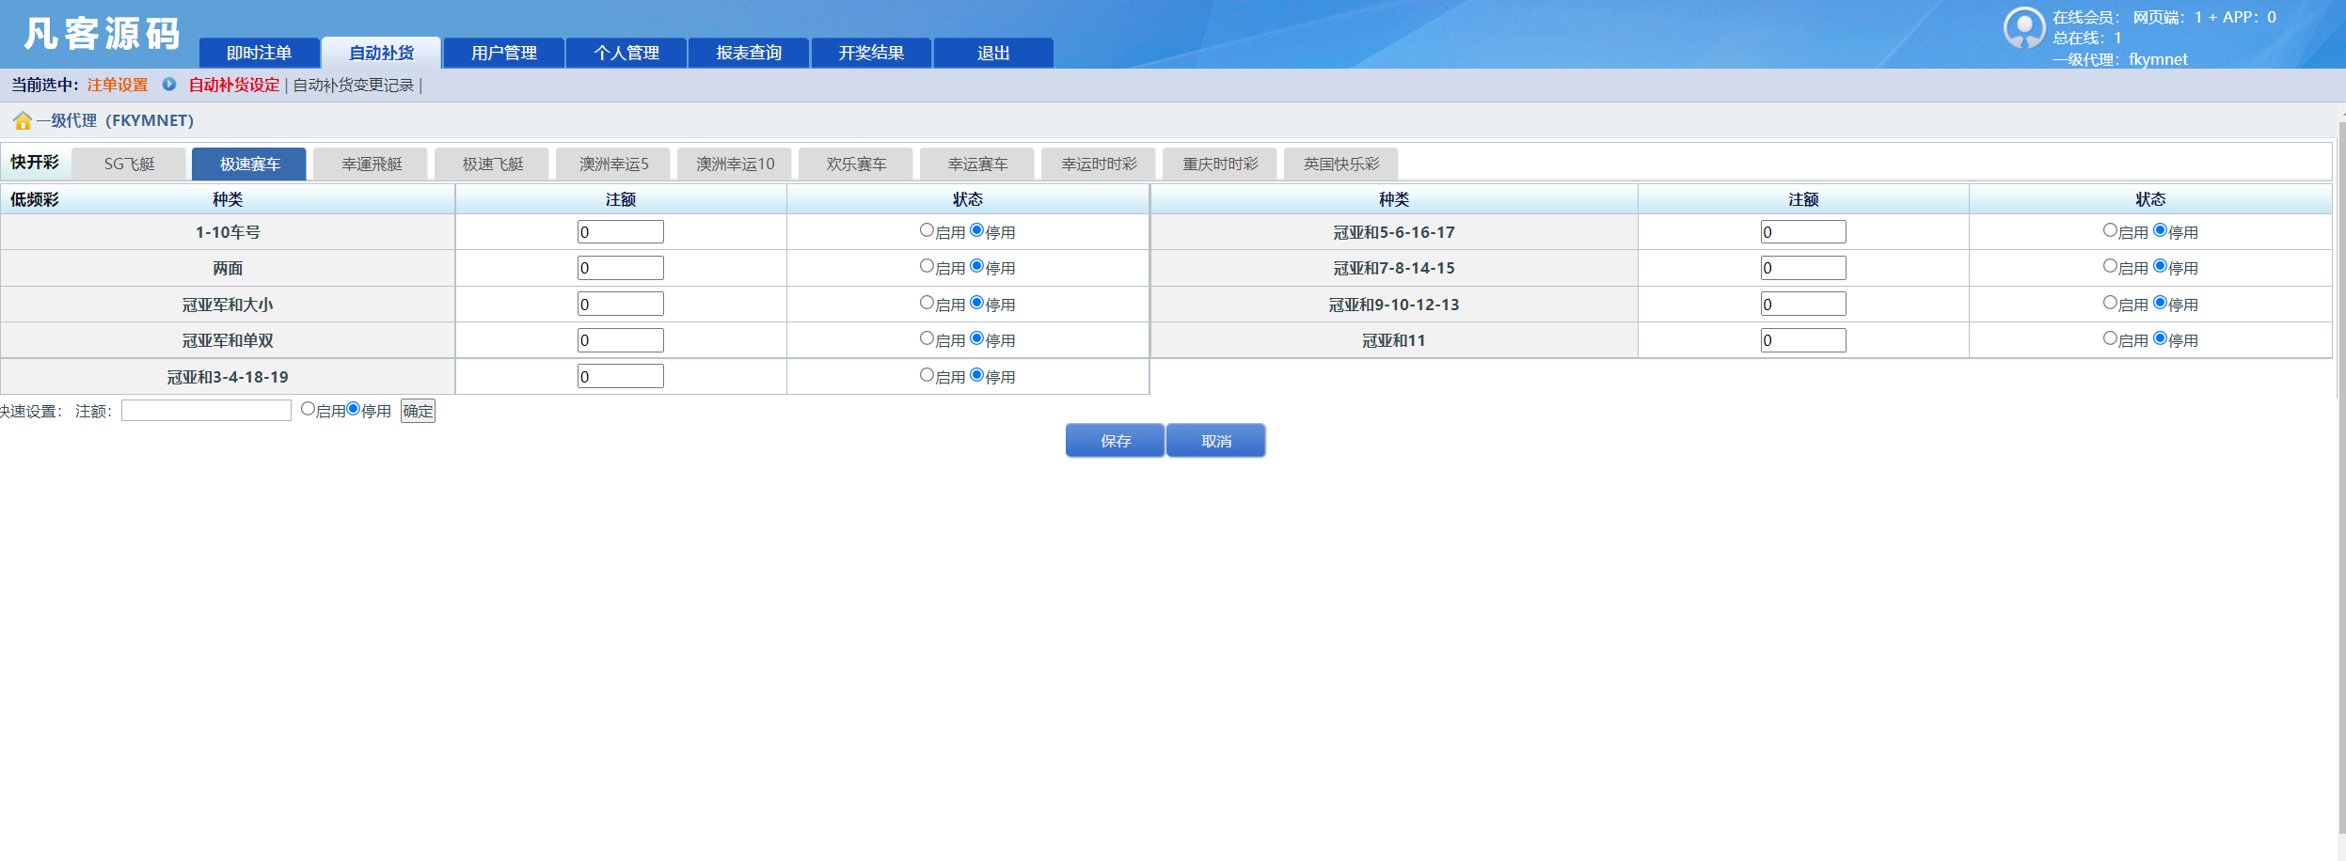
Task: Enable 启用 for 冠亚和11
Action: tap(2109, 340)
